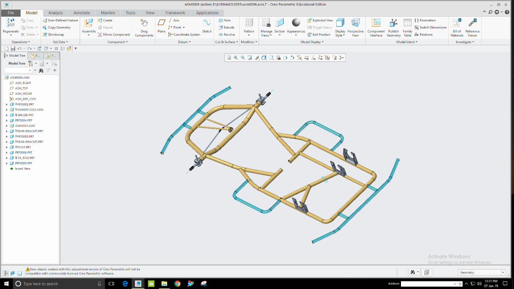
Task: Open Datum group dropdown
Action: point(184,42)
